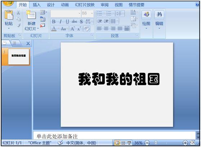This screenshot has width=201, height=147.
Task: Click the decrease indent icon
Action: point(99,21)
